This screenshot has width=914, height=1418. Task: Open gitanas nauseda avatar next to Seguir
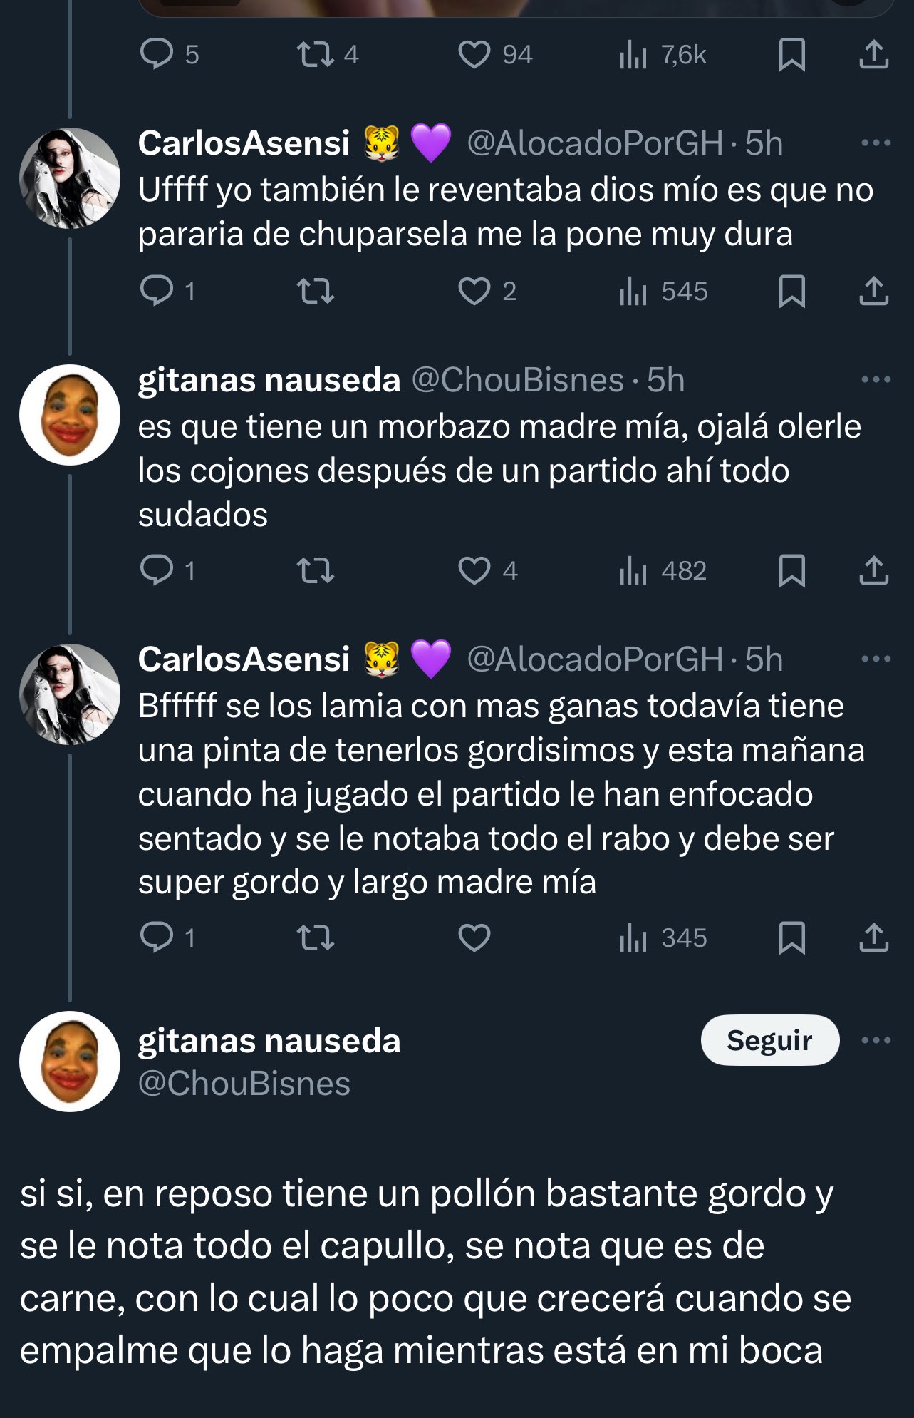tap(70, 1061)
